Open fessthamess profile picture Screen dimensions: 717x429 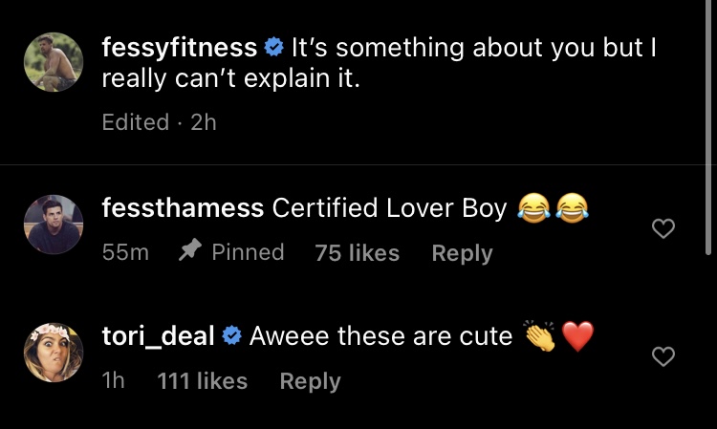click(x=54, y=225)
